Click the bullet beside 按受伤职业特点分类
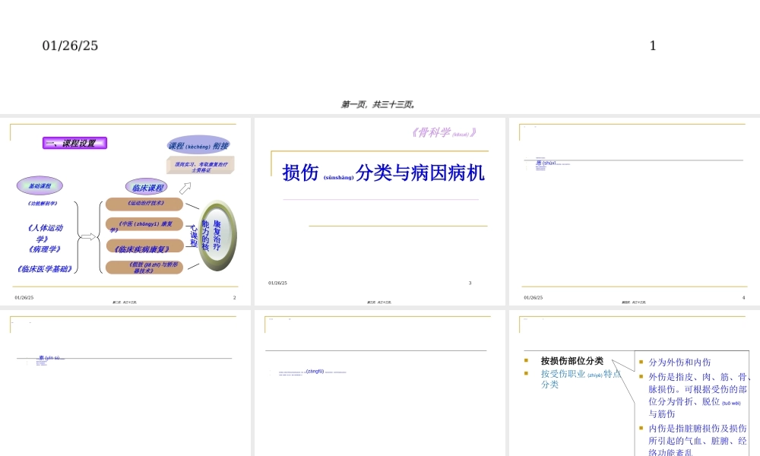Viewport: 760px width, 456px height. tap(527, 374)
